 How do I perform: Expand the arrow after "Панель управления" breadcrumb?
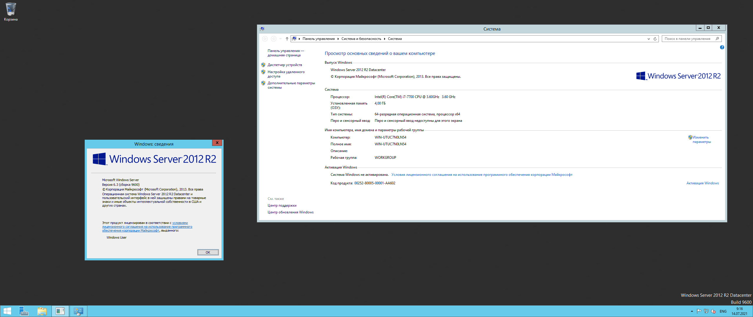[x=338, y=39]
